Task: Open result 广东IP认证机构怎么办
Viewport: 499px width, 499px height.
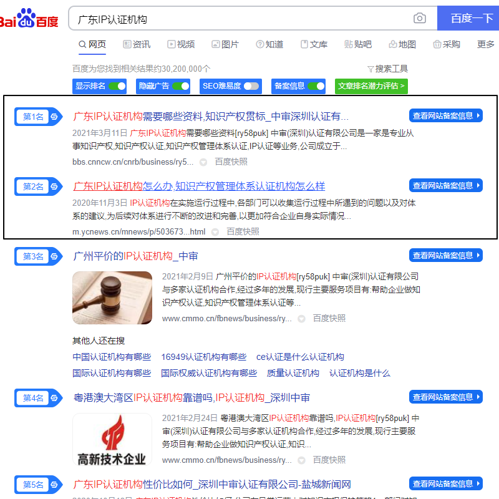Action: coord(199,186)
